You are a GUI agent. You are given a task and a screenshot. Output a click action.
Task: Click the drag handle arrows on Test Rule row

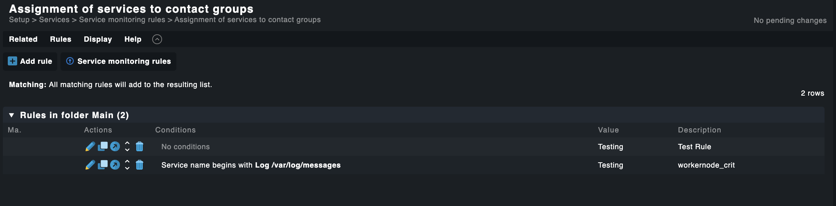pos(127,146)
